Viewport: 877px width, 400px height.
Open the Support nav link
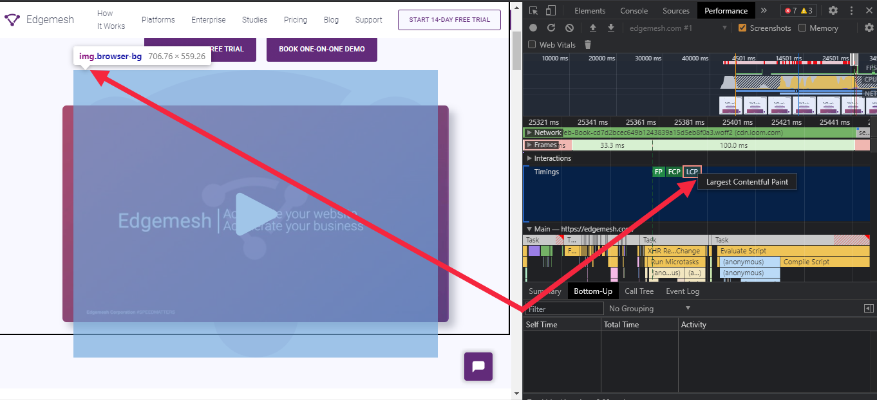pos(369,20)
